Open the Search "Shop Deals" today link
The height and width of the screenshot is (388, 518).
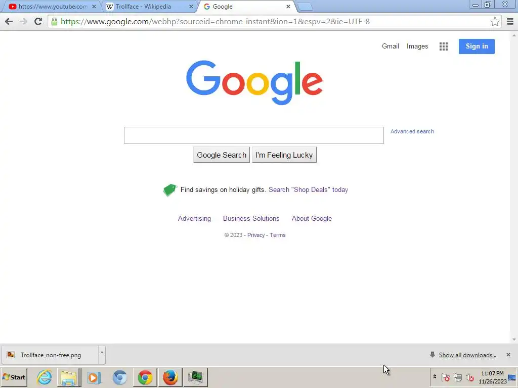click(x=308, y=190)
